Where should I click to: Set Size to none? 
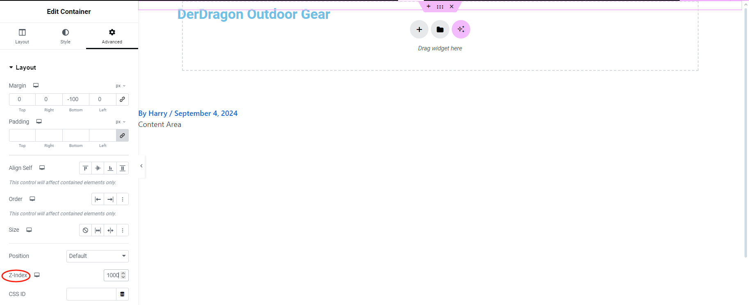(x=85, y=230)
